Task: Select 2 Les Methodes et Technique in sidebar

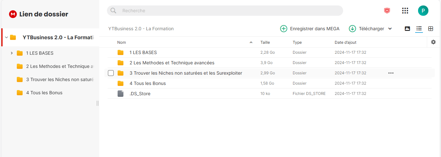Action: 60,66
